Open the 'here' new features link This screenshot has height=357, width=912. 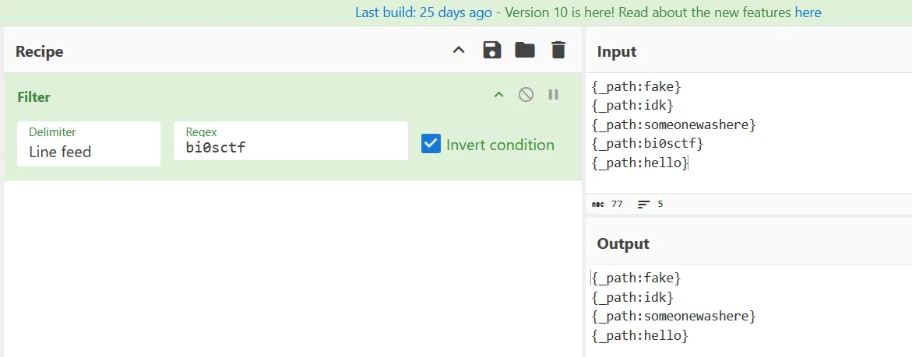click(808, 12)
